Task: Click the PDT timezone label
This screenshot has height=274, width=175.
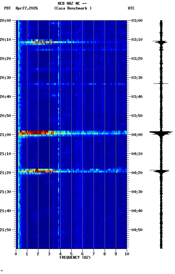Action: (8, 8)
